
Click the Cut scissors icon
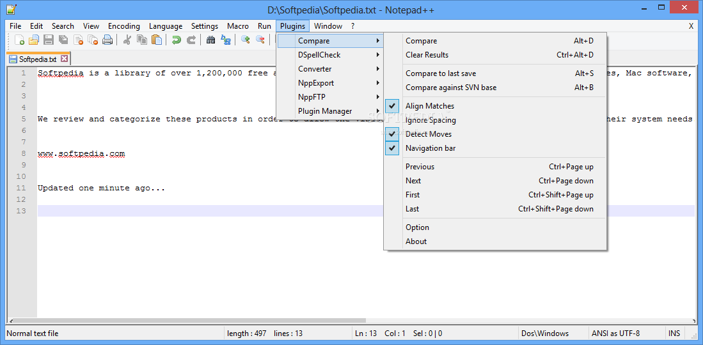[x=127, y=40]
